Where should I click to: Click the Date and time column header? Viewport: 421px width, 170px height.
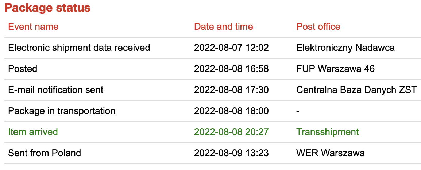(x=223, y=27)
